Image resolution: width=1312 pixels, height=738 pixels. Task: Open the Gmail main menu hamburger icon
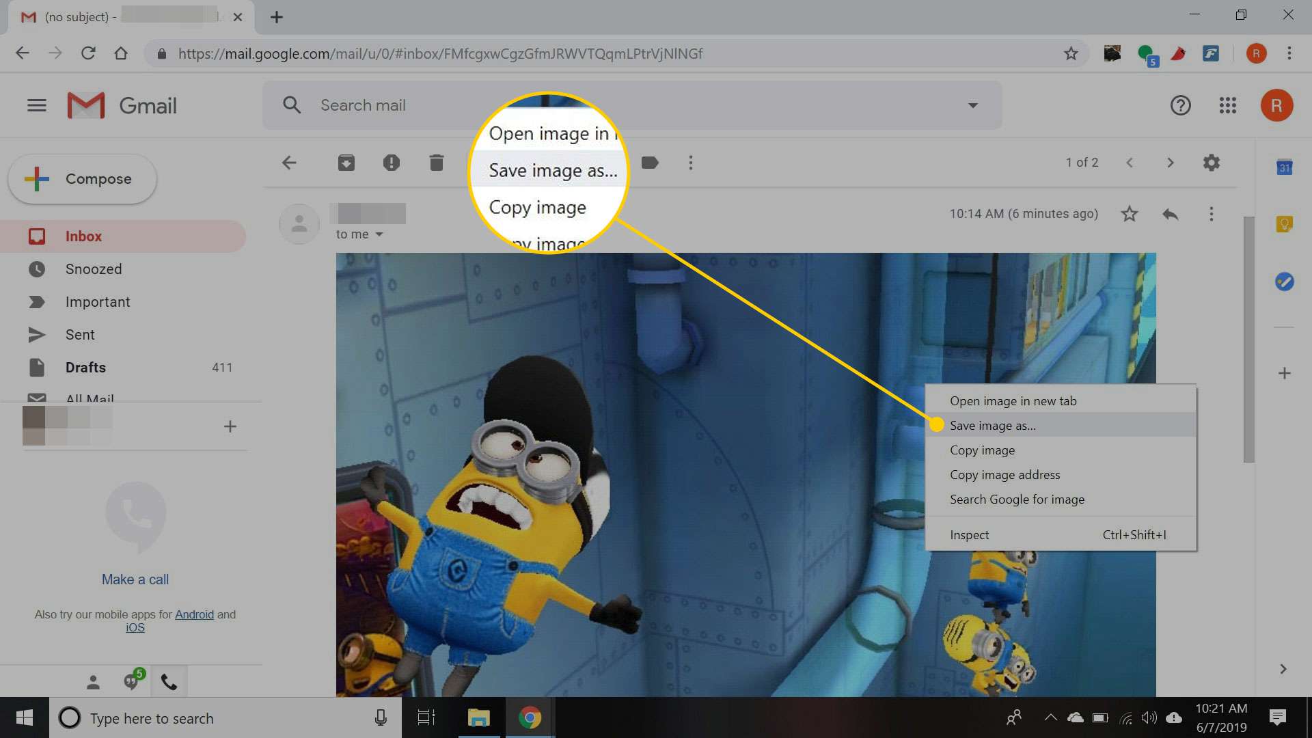(37, 105)
